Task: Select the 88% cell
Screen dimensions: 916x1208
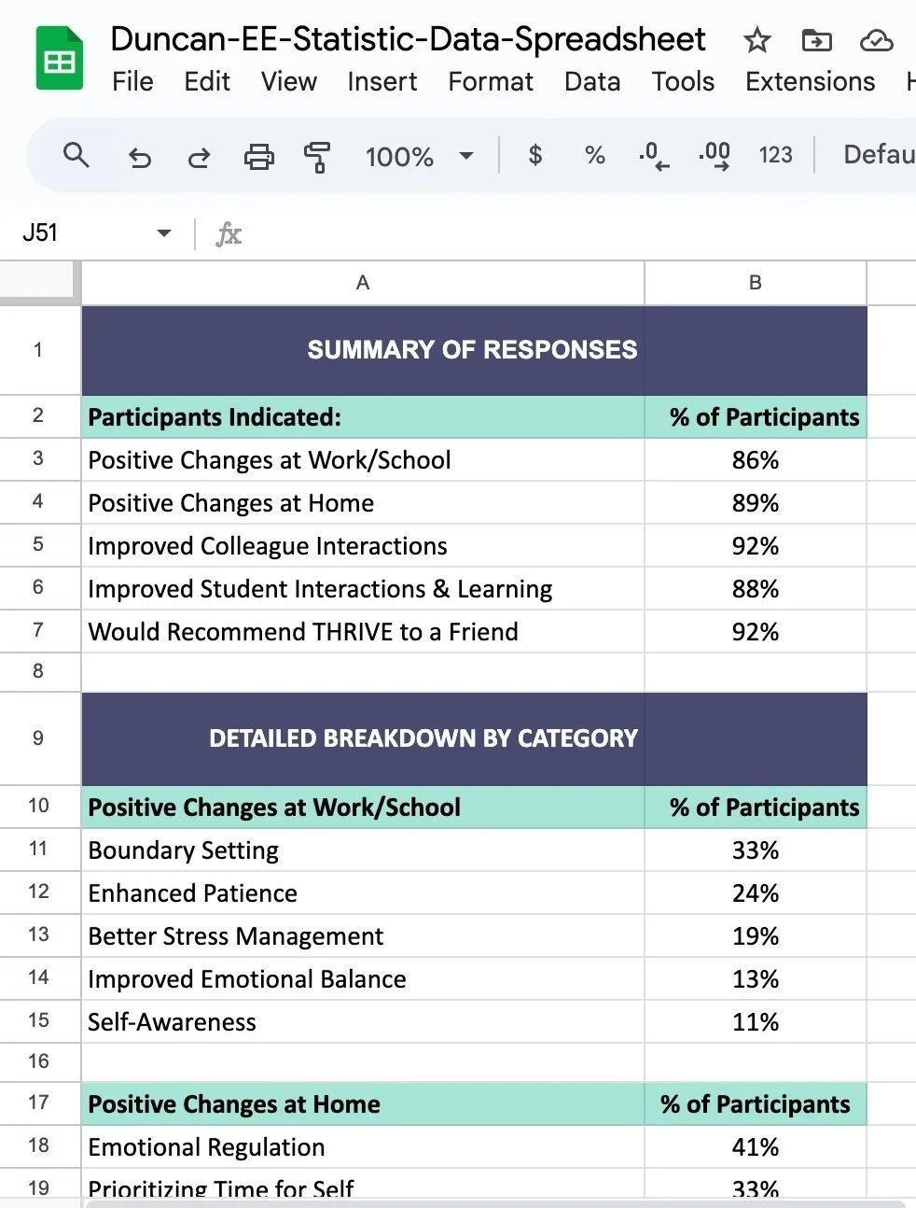Action: (756, 589)
